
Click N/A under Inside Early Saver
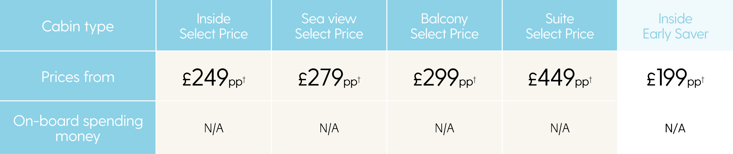[675, 128]
